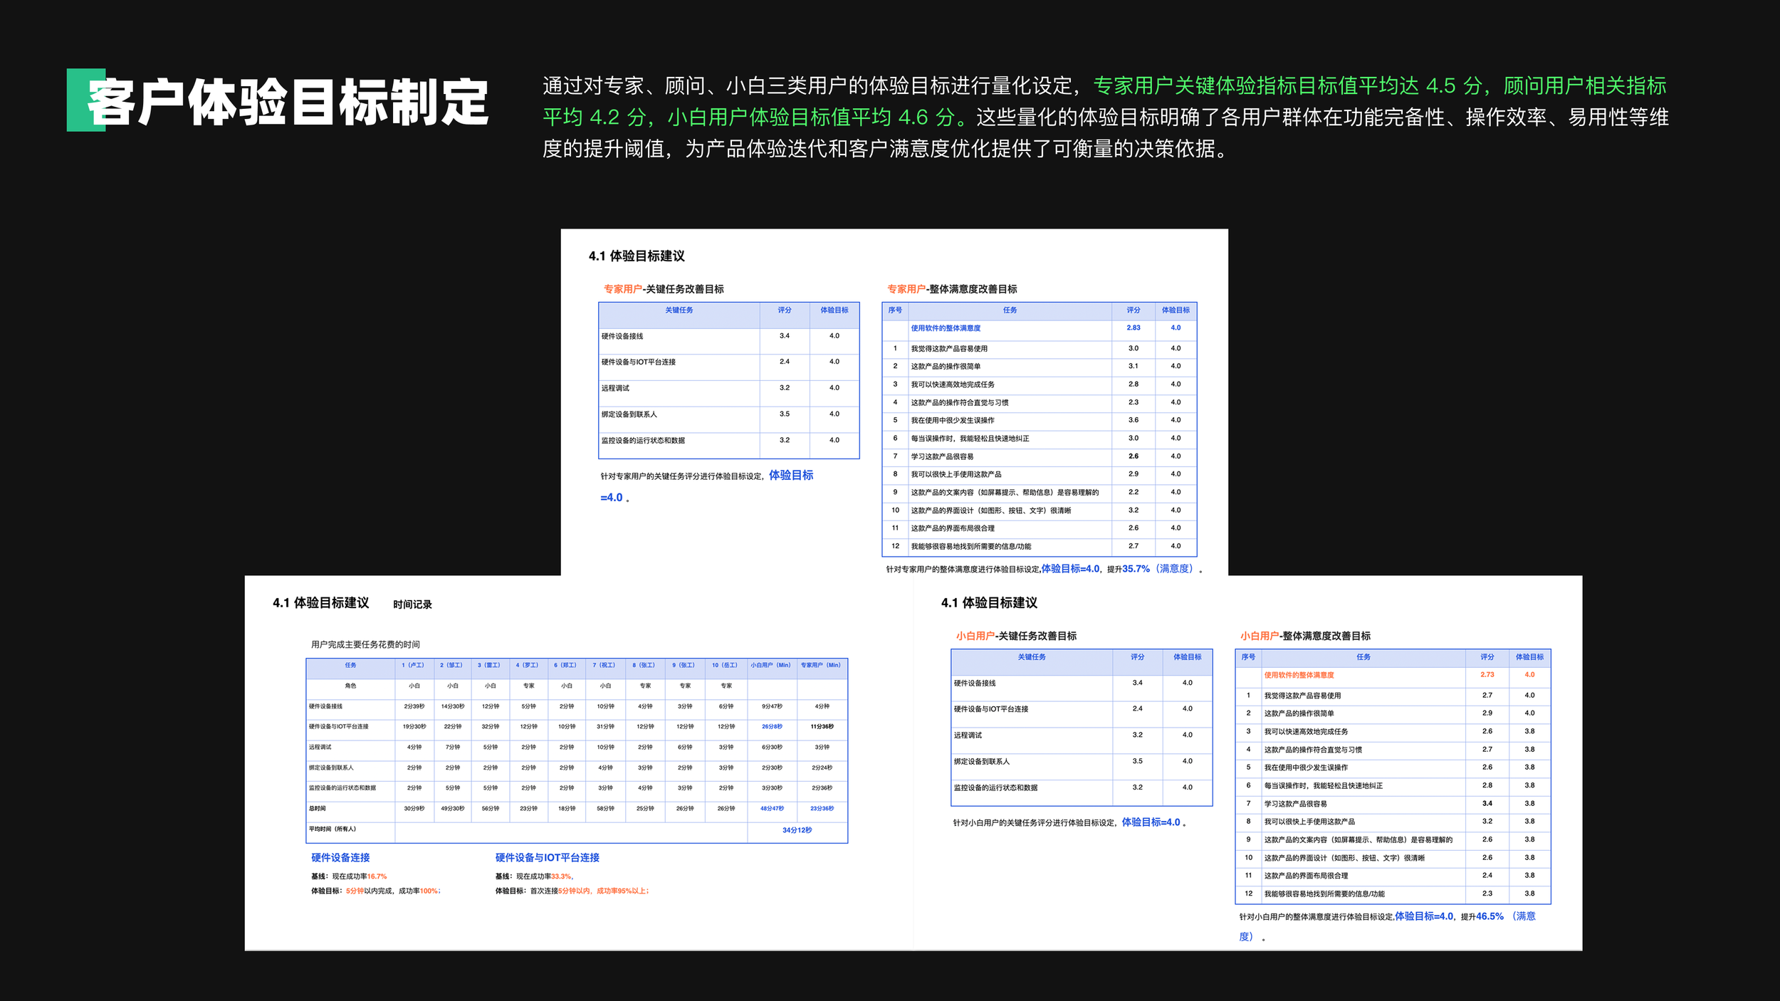
Task: Click blue heading 硬件设备连接 below time table
Action: coord(340,858)
